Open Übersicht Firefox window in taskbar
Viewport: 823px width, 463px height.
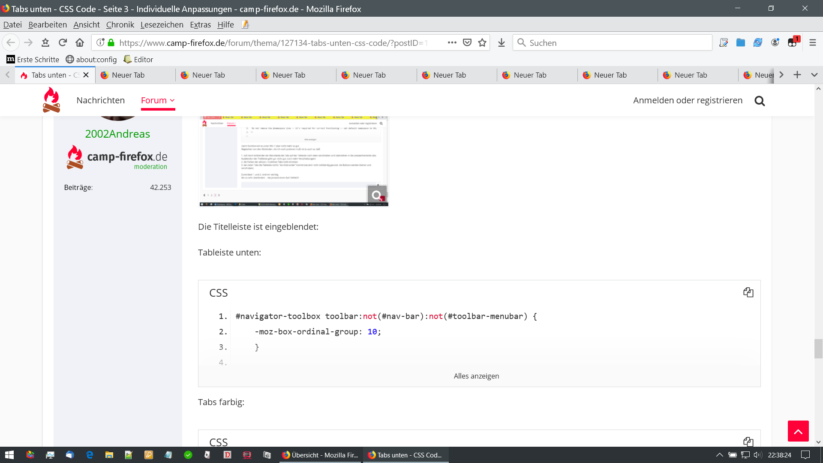tap(320, 455)
